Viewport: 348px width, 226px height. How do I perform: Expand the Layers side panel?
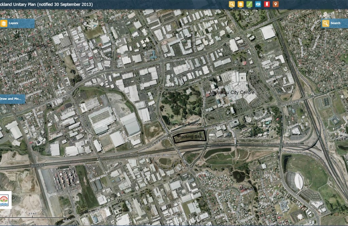coord(17,23)
